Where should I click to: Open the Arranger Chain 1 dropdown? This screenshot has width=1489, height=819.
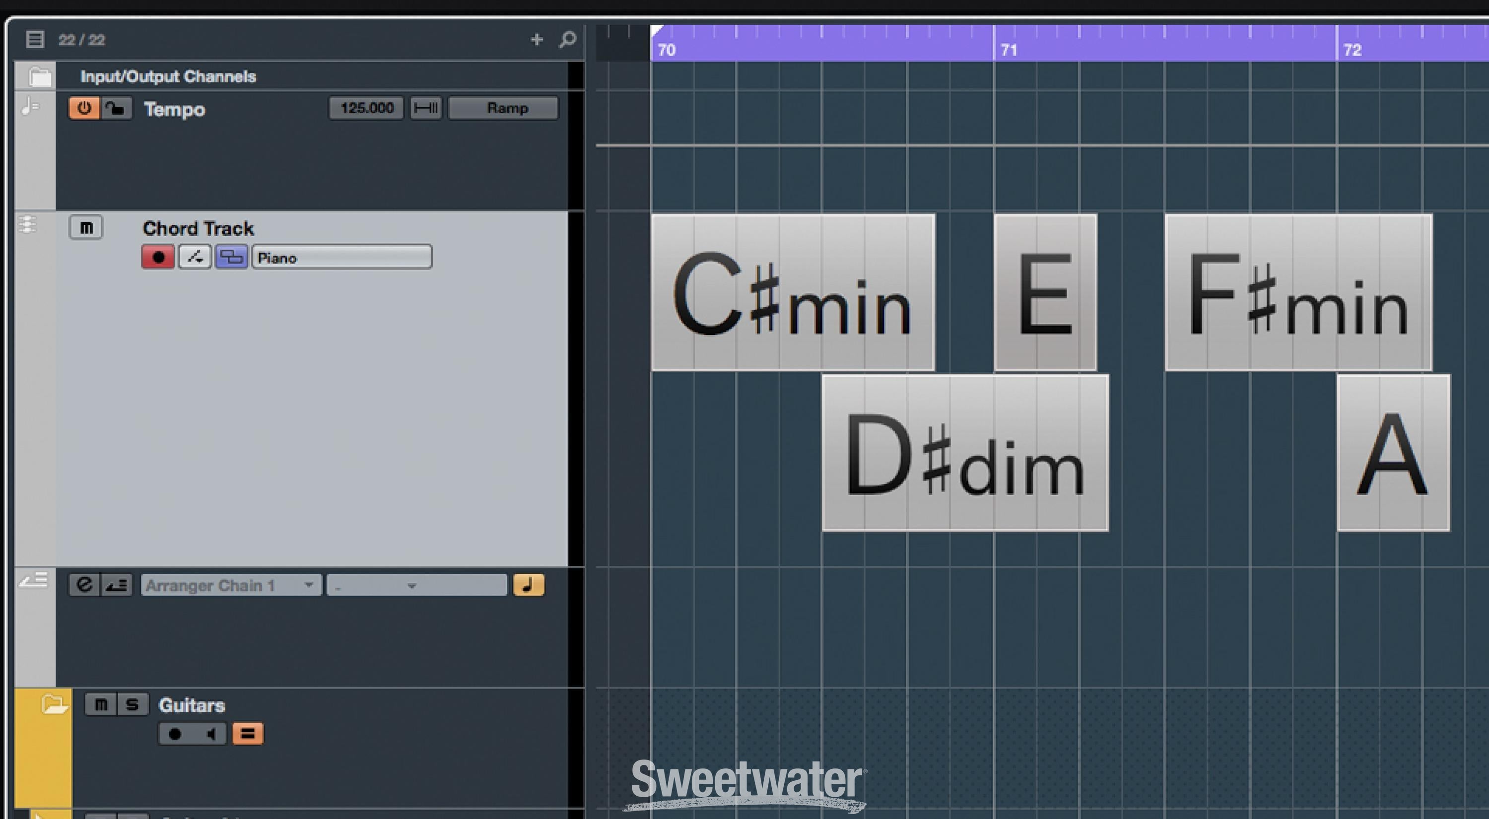coord(230,585)
